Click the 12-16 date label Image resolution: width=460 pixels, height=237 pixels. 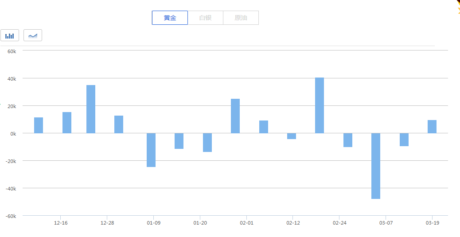tap(61, 223)
